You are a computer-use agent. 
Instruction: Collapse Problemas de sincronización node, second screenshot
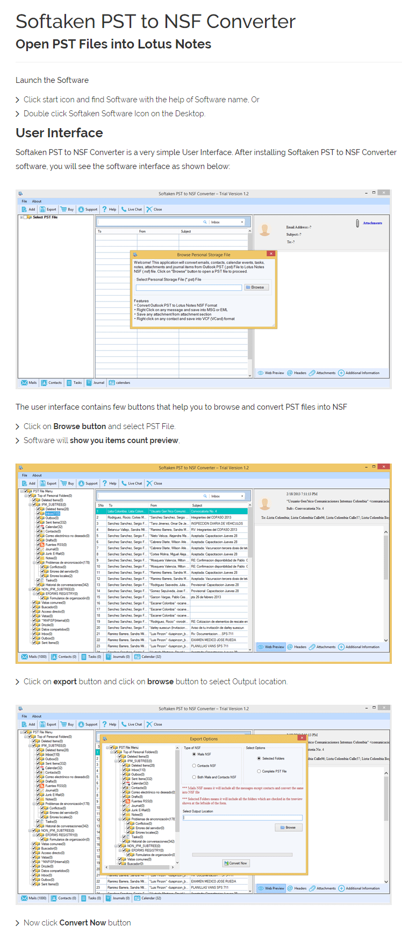pyautogui.click(x=34, y=562)
